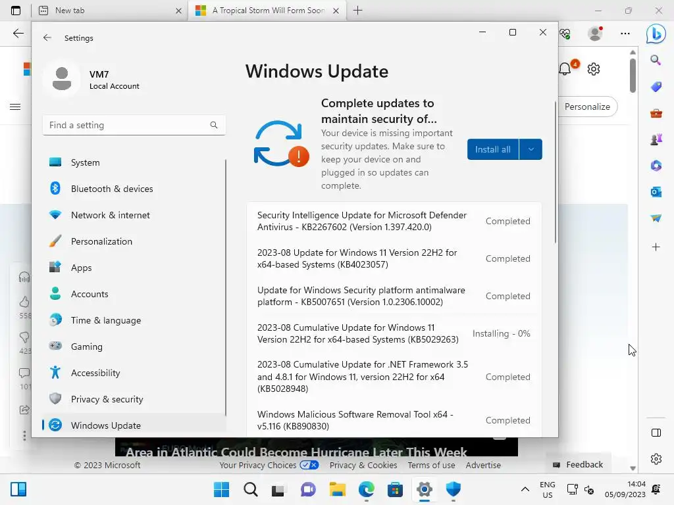674x505 pixels.
Task: Open File Explorer from taskbar
Action: [x=338, y=489]
